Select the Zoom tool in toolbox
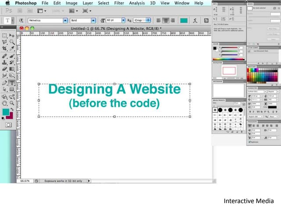The width and height of the screenshot is (281, 210). pyautogui.click(x=12, y=103)
